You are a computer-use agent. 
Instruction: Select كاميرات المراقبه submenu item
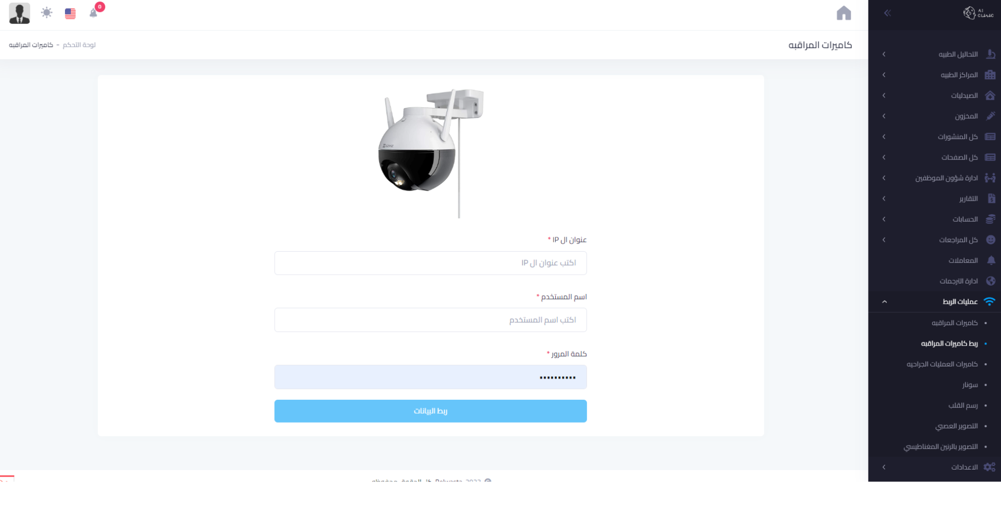(x=955, y=323)
